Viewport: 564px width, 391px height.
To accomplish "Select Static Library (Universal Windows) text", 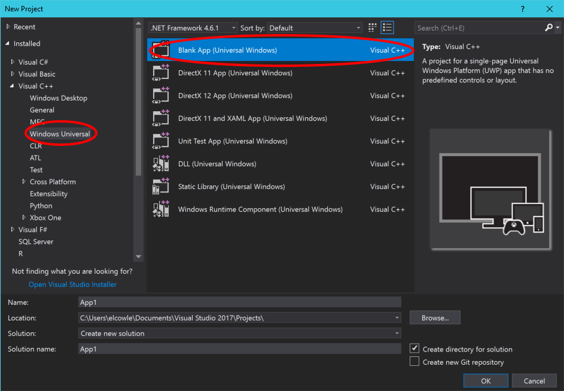I will tap(231, 187).
